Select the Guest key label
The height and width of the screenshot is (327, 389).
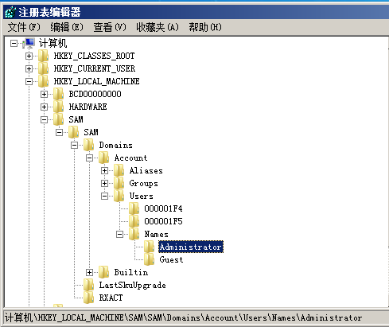171,259
